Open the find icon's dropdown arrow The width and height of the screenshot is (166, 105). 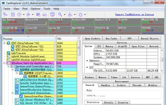click(64, 14)
